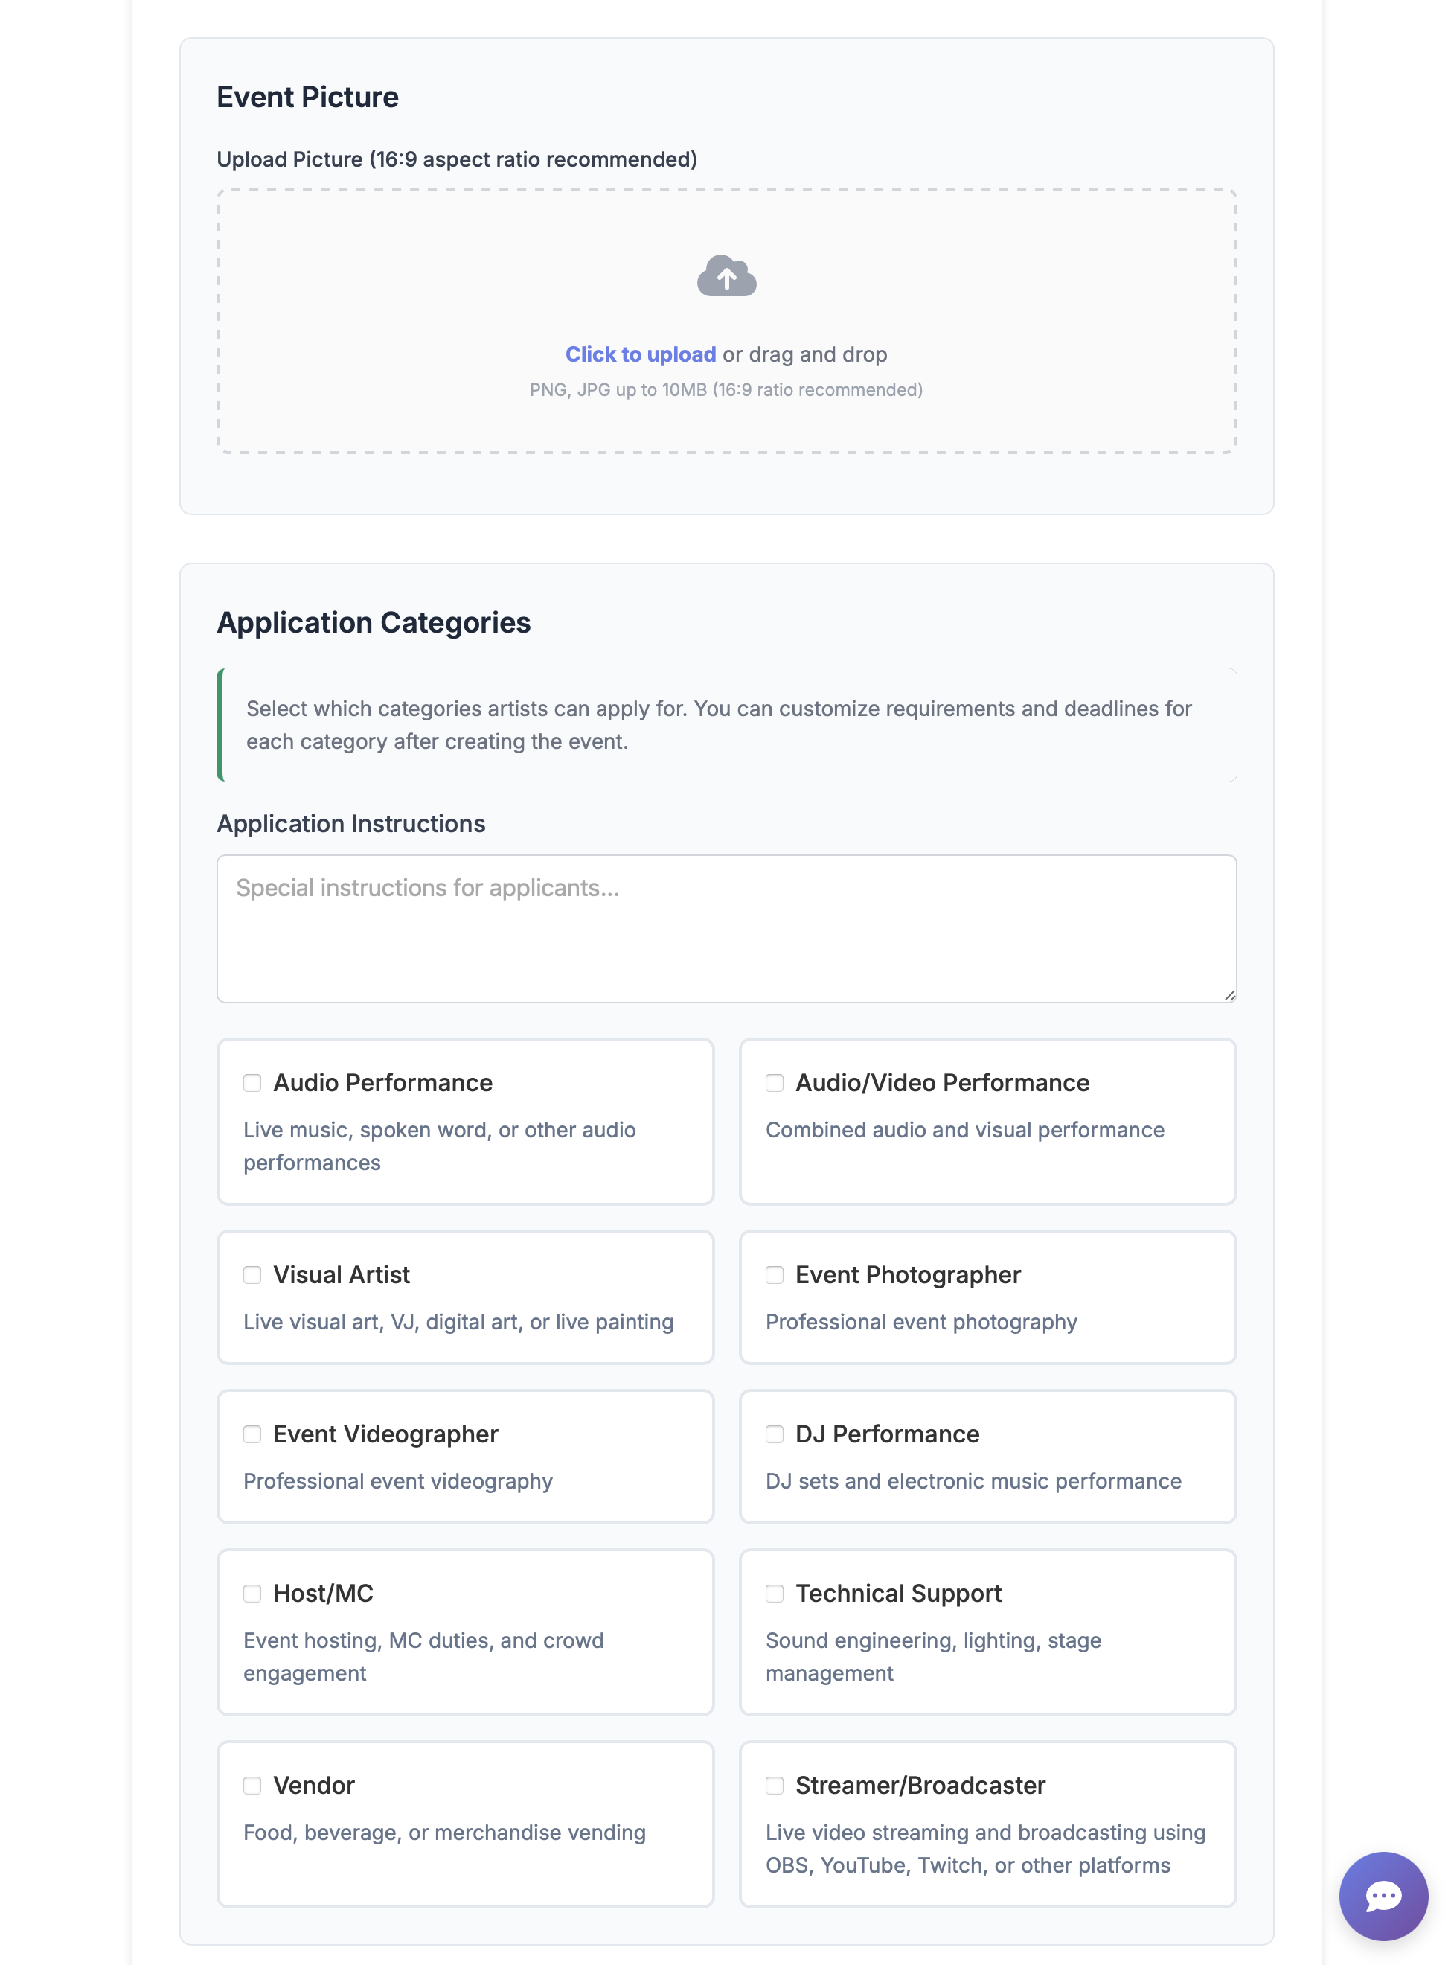
Task: Check the Vendor checkbox
Action: [252, 1785]
